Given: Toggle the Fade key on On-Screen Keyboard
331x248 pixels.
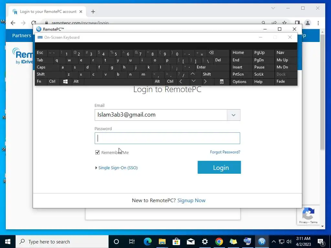Looking at the screenshot, I should coord(286,81).
